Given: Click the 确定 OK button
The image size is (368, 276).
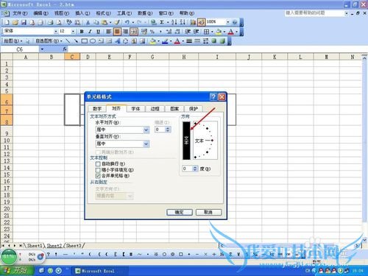Looking at the screenshot, I should (180, 212).
